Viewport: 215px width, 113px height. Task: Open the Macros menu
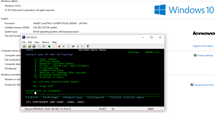45,42
